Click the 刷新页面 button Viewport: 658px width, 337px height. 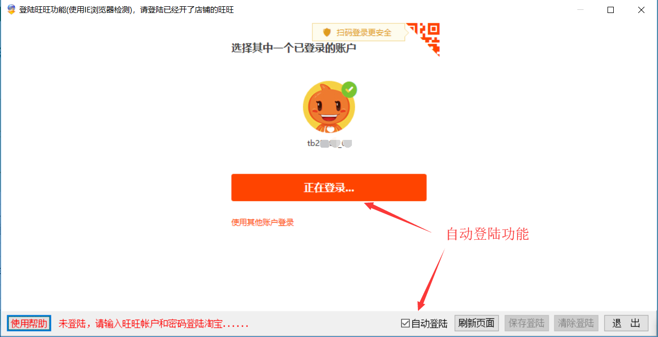(x=476, y=323)
